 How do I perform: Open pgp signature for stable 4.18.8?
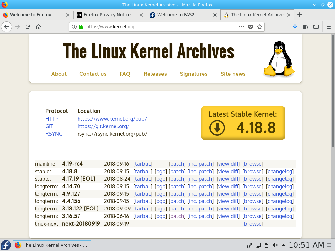click(161, 171)
